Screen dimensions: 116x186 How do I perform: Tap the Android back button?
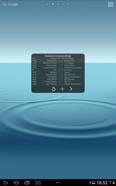[6, 183]
